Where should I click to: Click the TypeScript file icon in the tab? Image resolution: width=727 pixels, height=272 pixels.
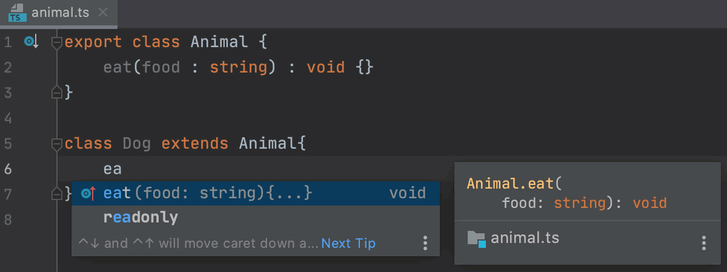click(16, 12)
